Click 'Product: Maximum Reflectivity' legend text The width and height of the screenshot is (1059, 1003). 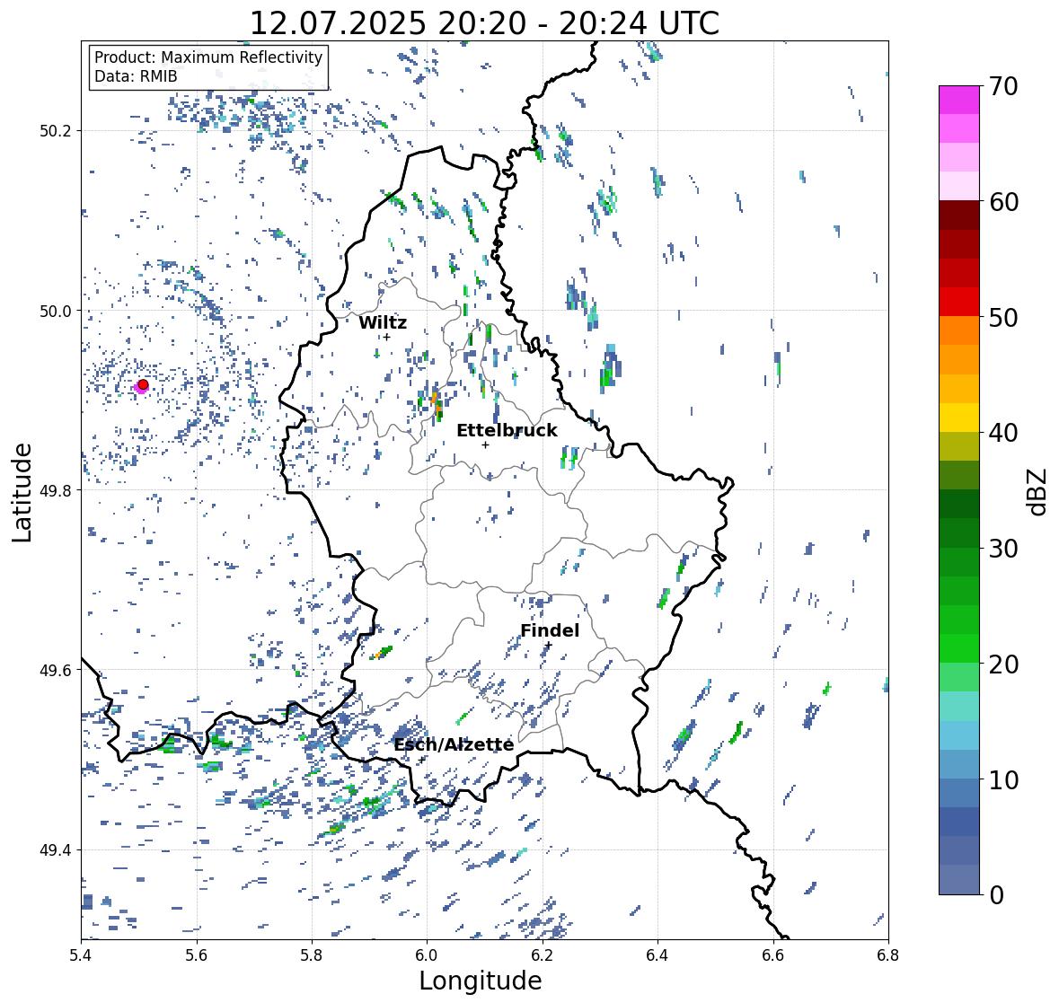tap(208, 57)
